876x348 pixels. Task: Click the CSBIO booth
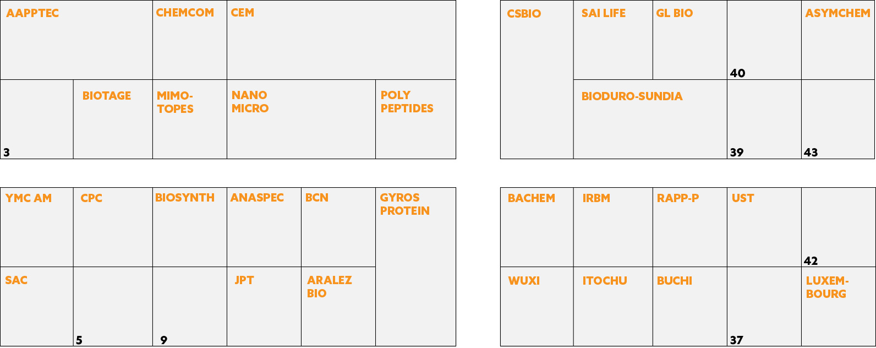coord(537,80)
